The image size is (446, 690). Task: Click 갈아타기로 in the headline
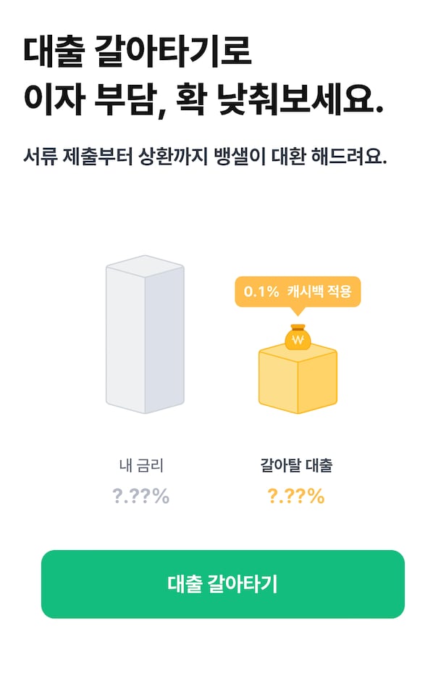click(174, 50)
